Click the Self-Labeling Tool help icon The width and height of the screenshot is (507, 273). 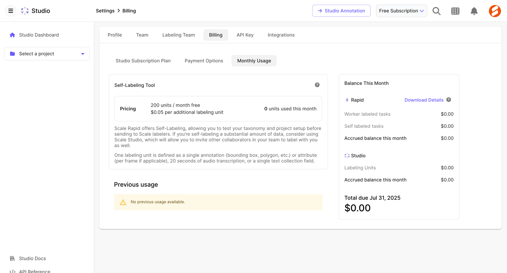(x=317, y=85)
